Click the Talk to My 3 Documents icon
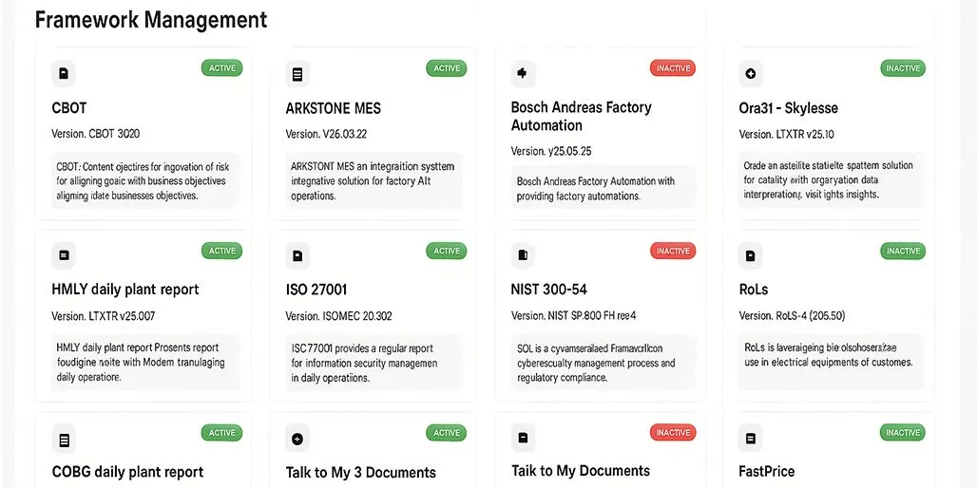Image resolution: width=977 pixels, height=488 pixels. tap(297, 439)
